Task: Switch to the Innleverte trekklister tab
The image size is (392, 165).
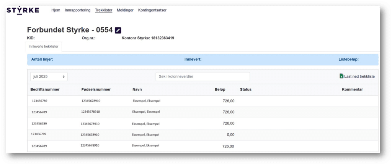Action: (43, 47)
